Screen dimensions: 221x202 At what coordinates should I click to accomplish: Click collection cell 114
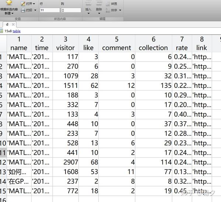[x=154, y=162]
